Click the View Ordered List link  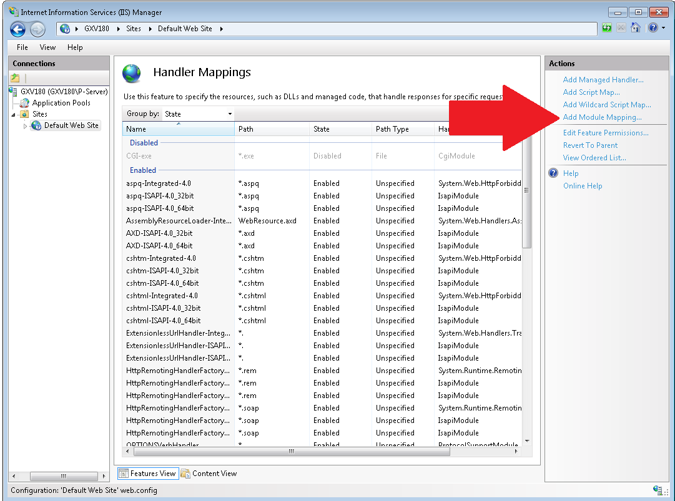(x=594, y=158)
